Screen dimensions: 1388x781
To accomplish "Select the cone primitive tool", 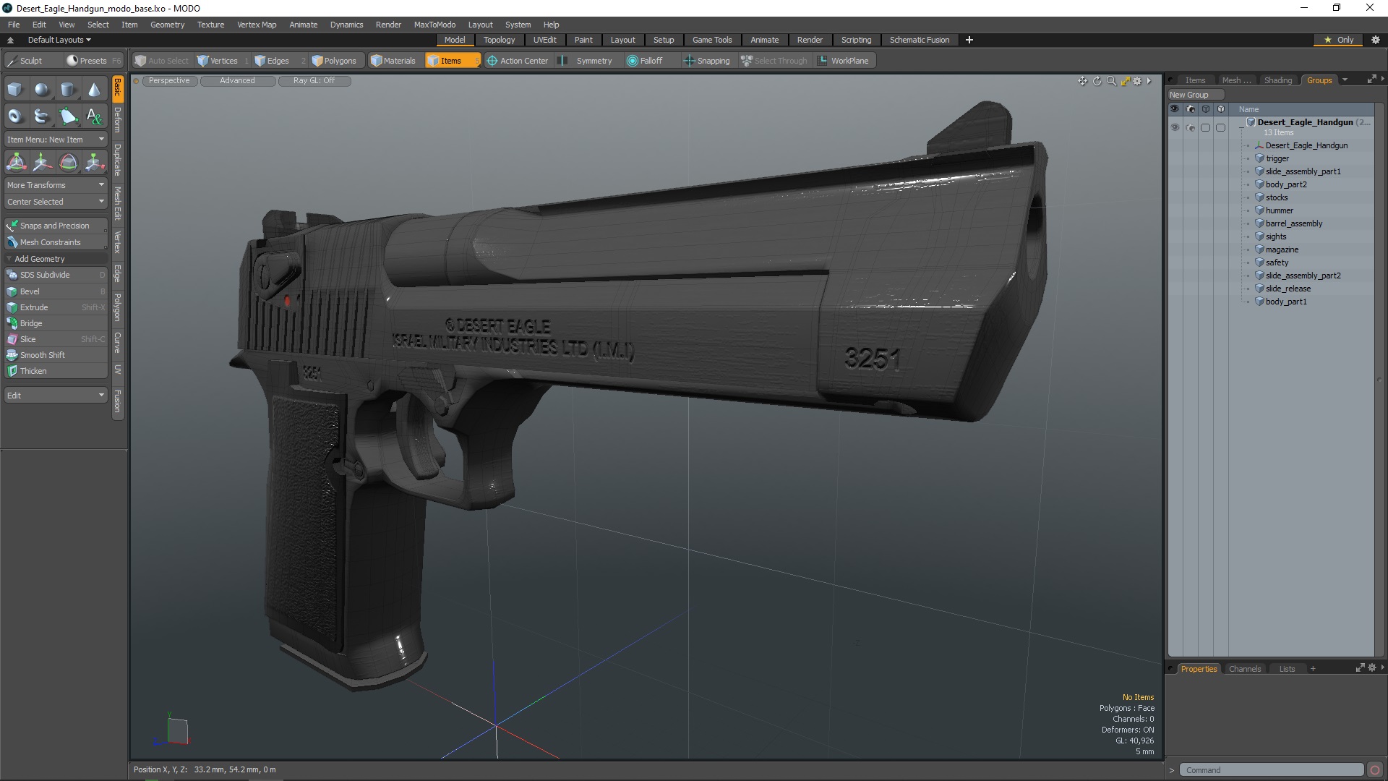I will pyautogui.click(x=94, y=90).
